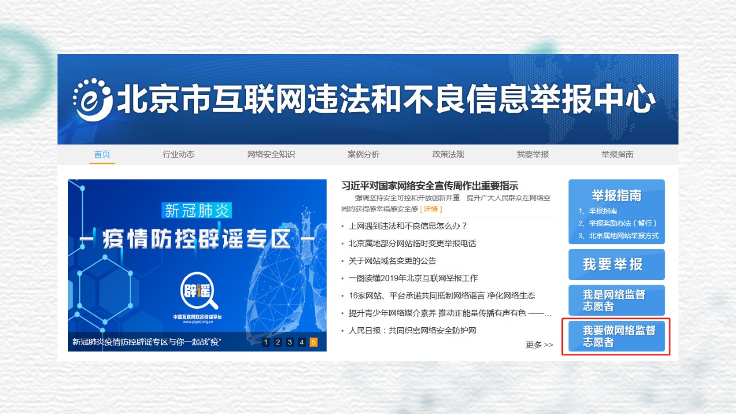Open sidebar item 1、举报指南
The height and width of the screenshot is (414, 736).
(x=599, y=211)
